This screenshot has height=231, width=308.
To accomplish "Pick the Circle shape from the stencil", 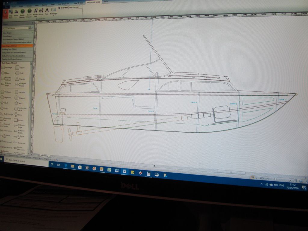I will (20, 73).
